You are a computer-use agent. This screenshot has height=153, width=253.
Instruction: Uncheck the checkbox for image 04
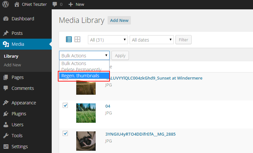65,106
